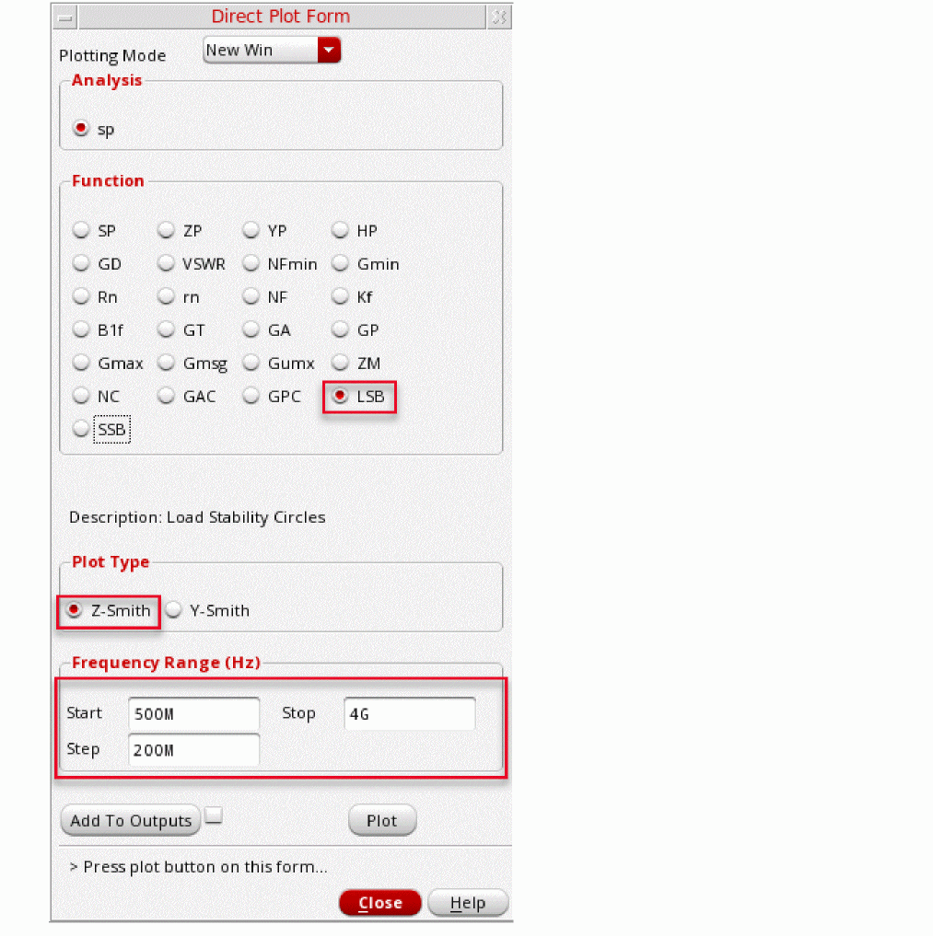Viewport: 933px width, 936px height.
Task: Select the NFmin function
Action: click(x=251, y=263)
